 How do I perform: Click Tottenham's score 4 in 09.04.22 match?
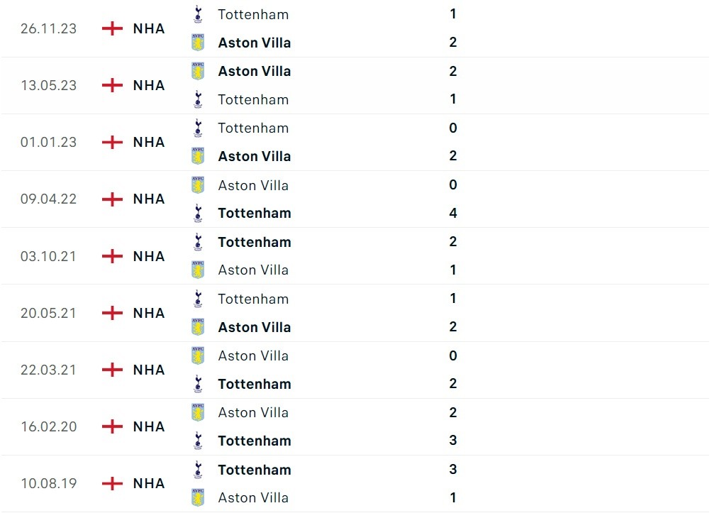pos(453,213)
